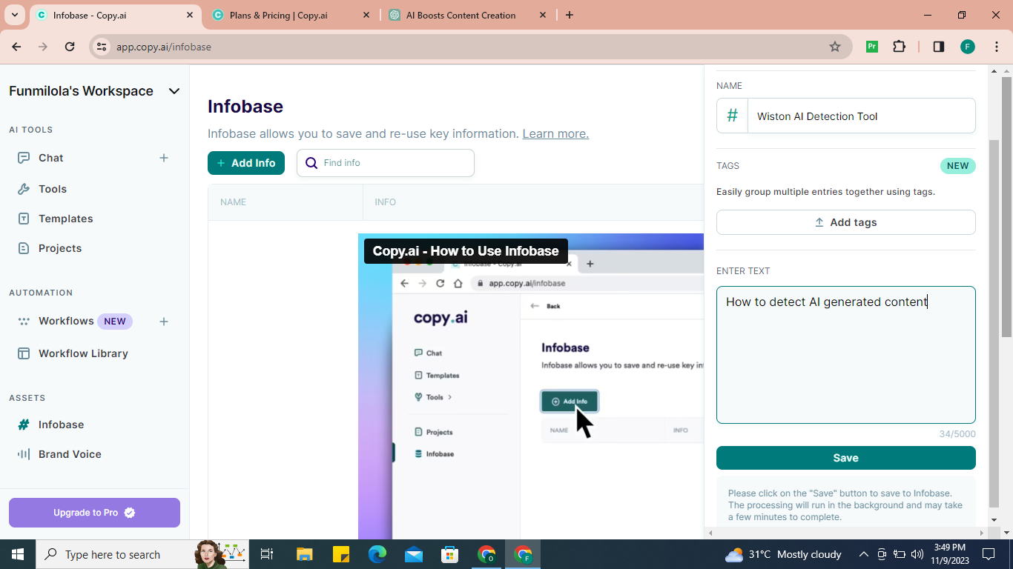Viewport: 1013px width, 569px height.
Task: Open the weather widget showing 31°C
Action: [x=783, y=554]
